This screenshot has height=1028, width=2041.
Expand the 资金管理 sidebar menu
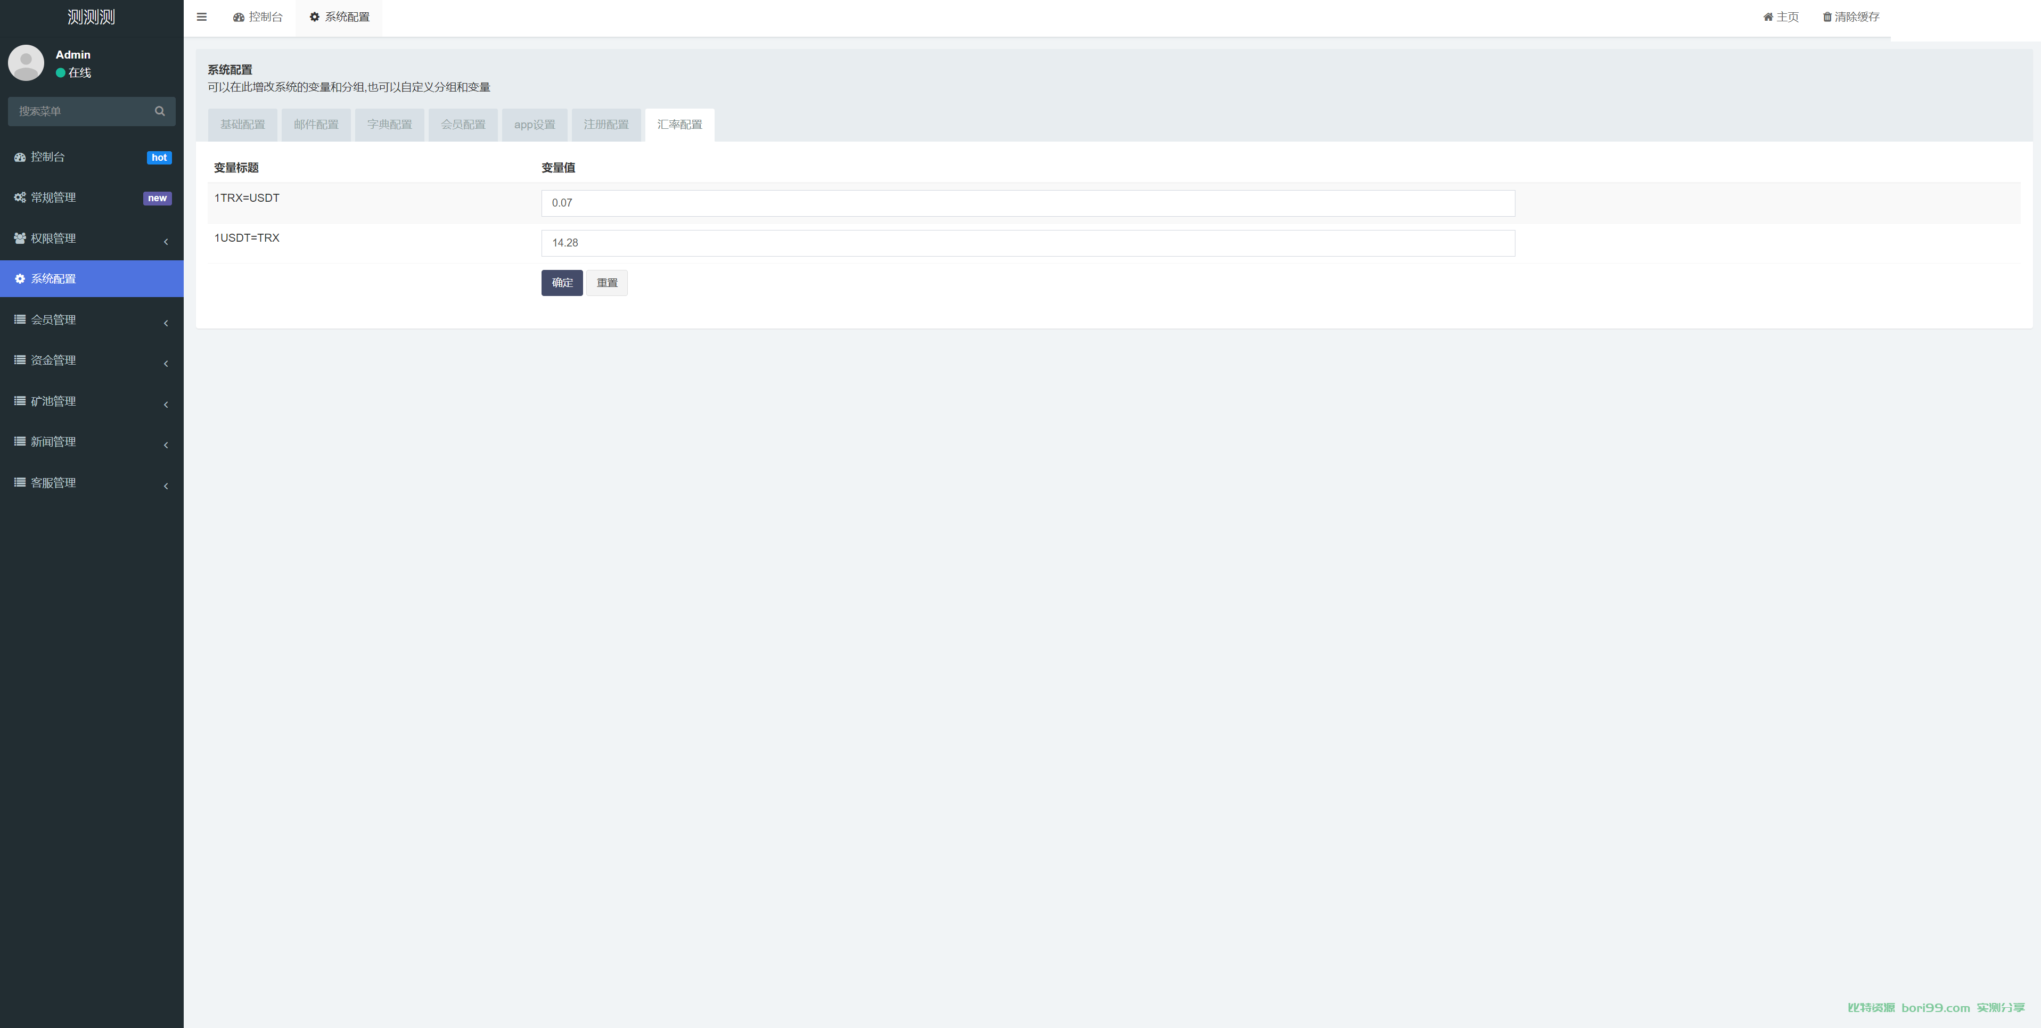click(53, 360)
